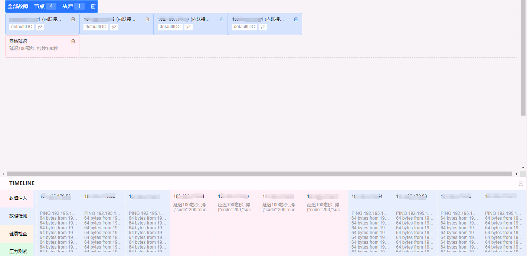Click the right arrow of the horizontal scrollbar
Viewport: 527px width, 256px height.
pyautogui.click(x=517, y=174)
